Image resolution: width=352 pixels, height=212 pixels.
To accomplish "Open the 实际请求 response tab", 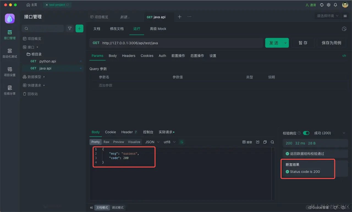I will tap(166, 132).
